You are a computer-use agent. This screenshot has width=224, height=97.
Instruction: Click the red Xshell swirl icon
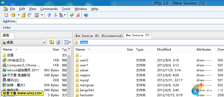(78, 15)
